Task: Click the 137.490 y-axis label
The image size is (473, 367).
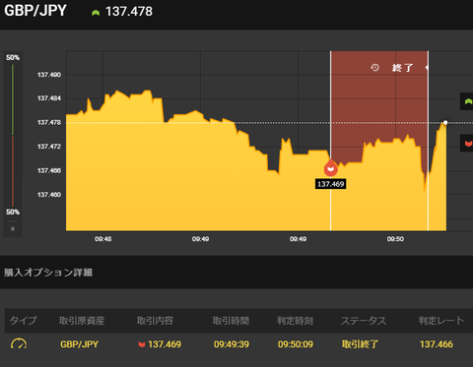Action: [49, 75]
